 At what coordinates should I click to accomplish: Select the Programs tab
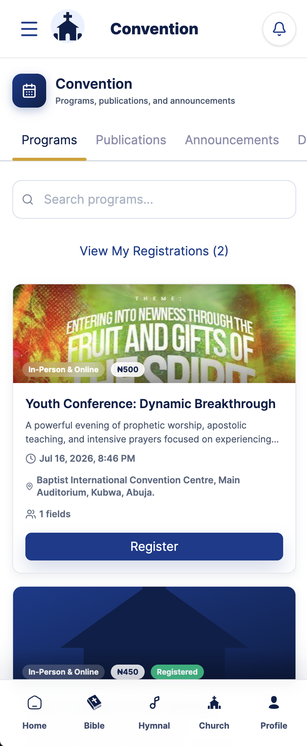tap(49, 140)
